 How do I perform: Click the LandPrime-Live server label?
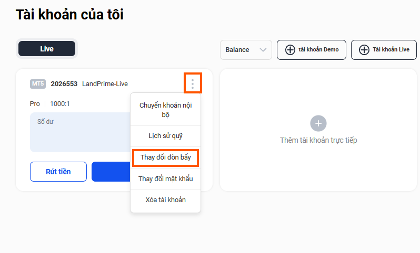coord(105,84)
